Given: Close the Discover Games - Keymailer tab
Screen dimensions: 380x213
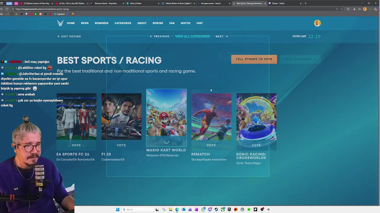Looking at the screenshot, I should click(123, 3).
